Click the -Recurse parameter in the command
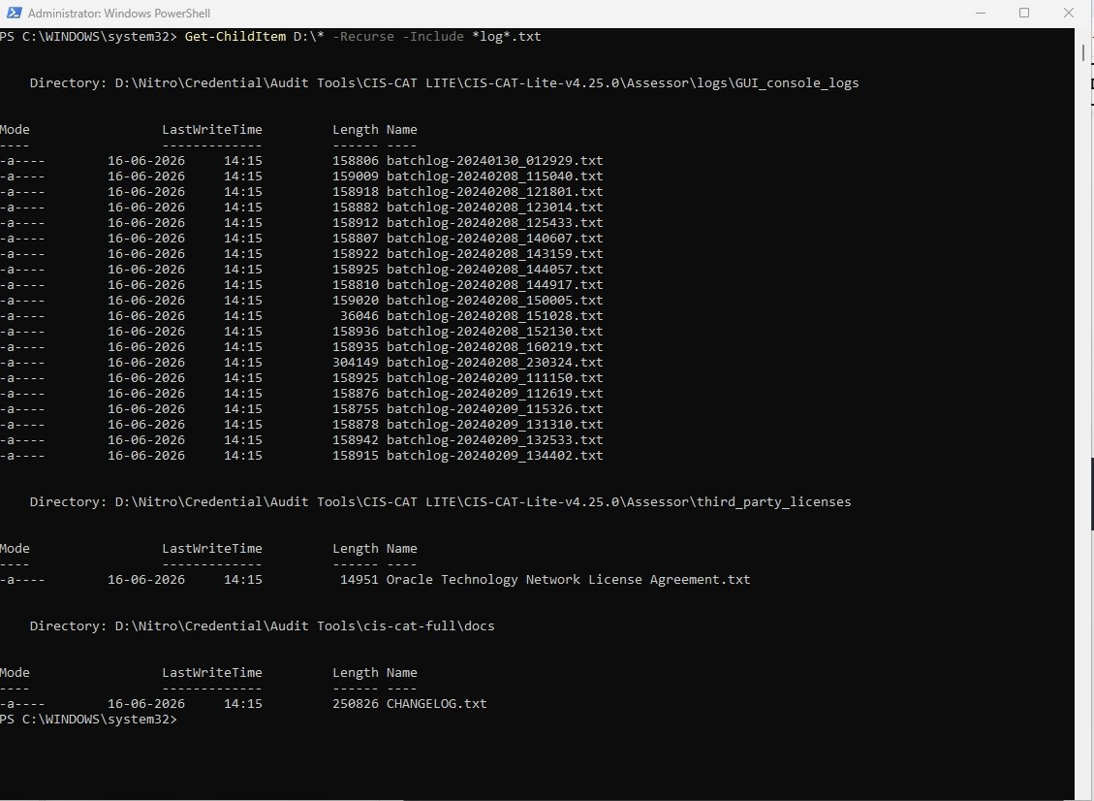The image size is (1094, 801). [x=362, y=36]
